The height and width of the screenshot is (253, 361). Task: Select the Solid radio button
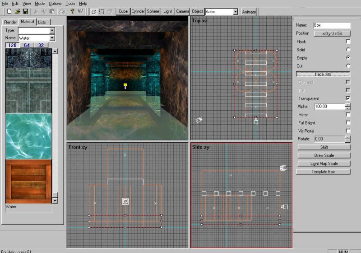click(x=348, y=50)
